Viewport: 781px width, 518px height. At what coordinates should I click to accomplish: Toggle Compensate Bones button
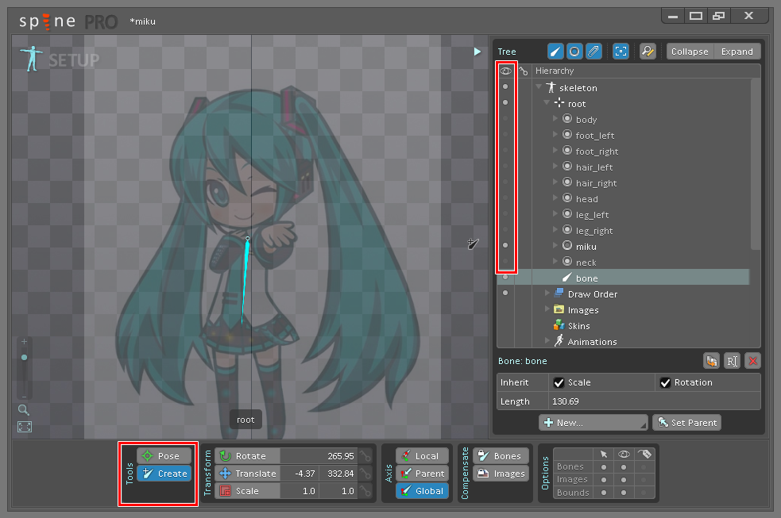(x=500, y=456)
